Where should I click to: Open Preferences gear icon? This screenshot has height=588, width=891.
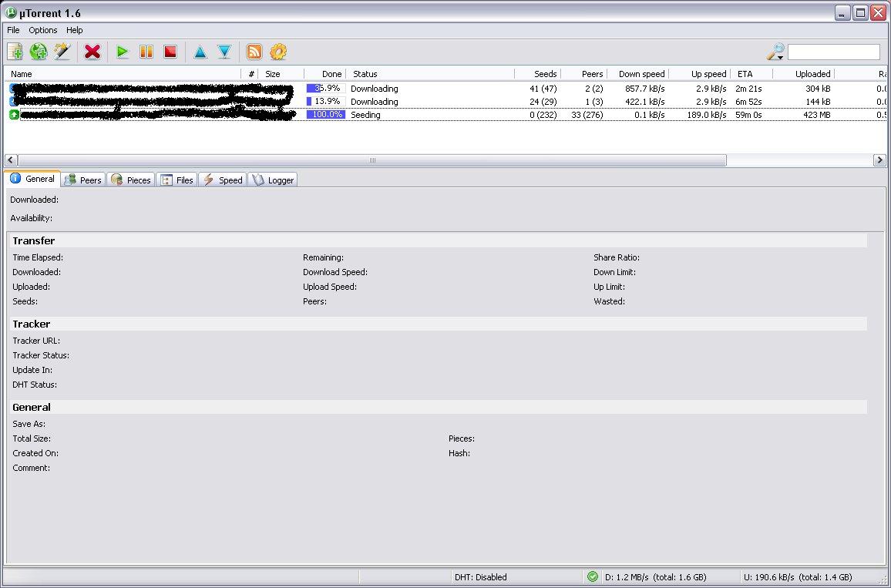tap(278, 52)
